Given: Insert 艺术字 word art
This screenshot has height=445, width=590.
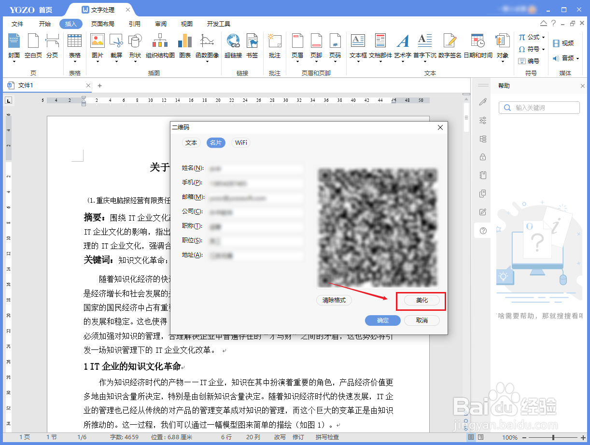Looking at the screenshot, I should 403,47.
